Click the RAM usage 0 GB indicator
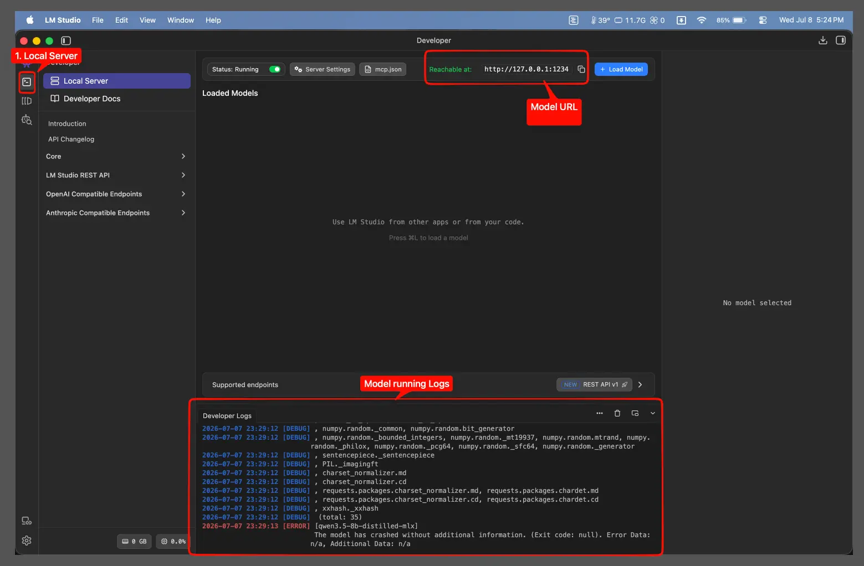 tap(135, 541)
